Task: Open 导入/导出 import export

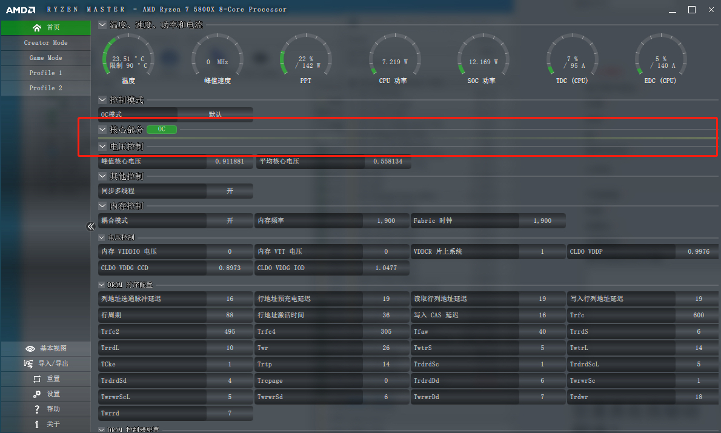Action: [46, 363]
